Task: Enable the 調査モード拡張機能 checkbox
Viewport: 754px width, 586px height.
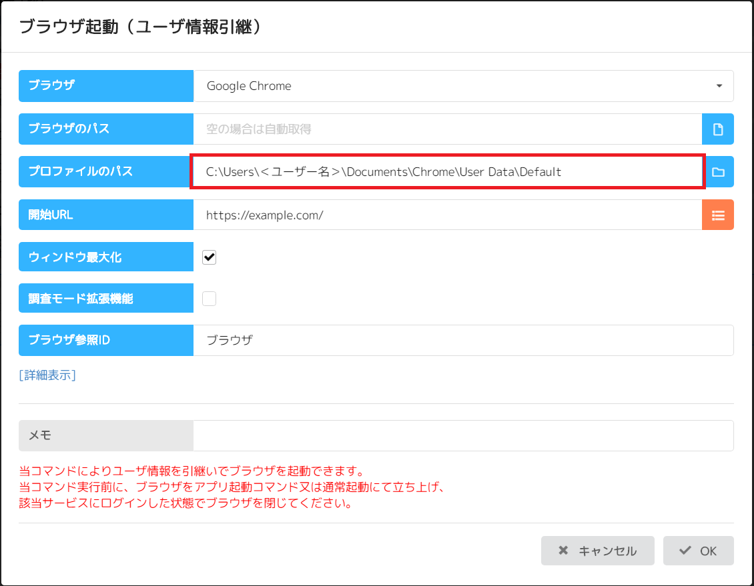Action: click(210, 299)
